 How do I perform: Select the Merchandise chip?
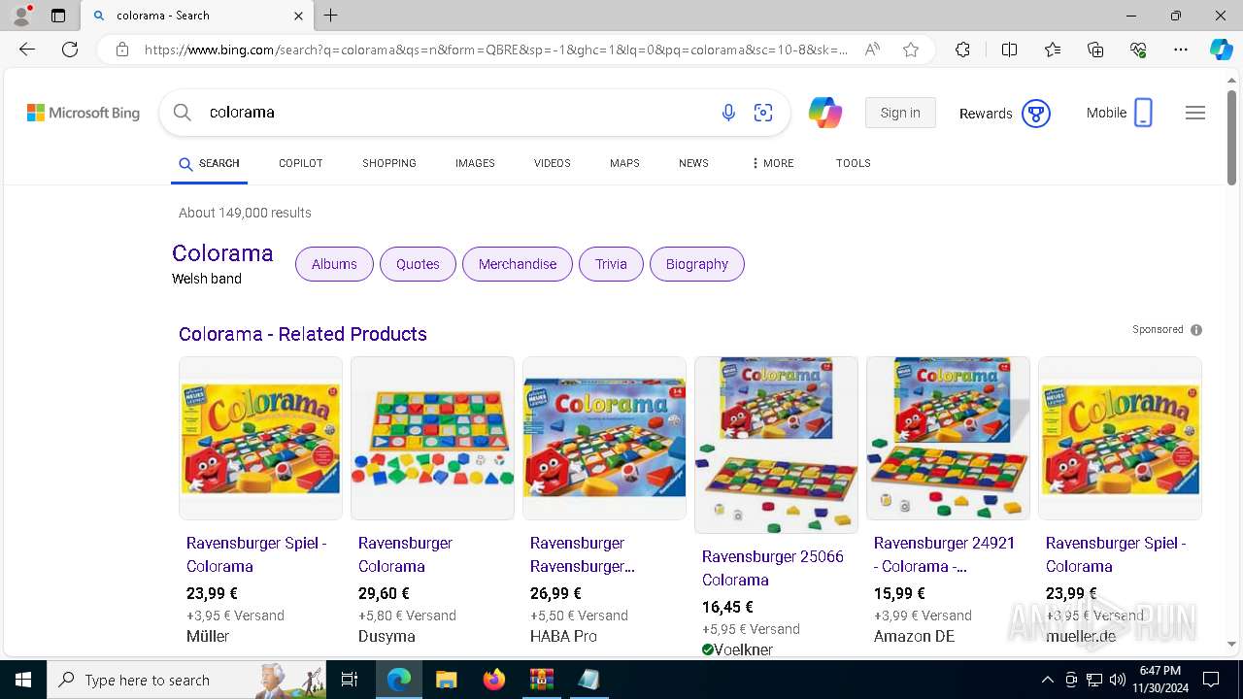coord(518,264)
